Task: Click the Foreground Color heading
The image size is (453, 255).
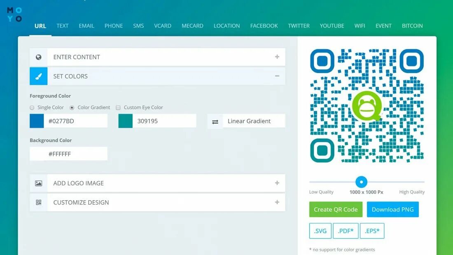Action: coord(50,96)
